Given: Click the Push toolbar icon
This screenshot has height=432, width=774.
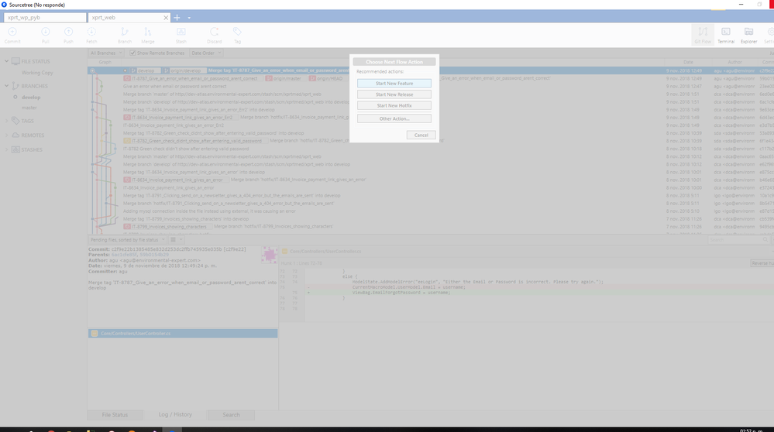Looking at the screenshot, I should pyautogui.click(x=68, y=35).
